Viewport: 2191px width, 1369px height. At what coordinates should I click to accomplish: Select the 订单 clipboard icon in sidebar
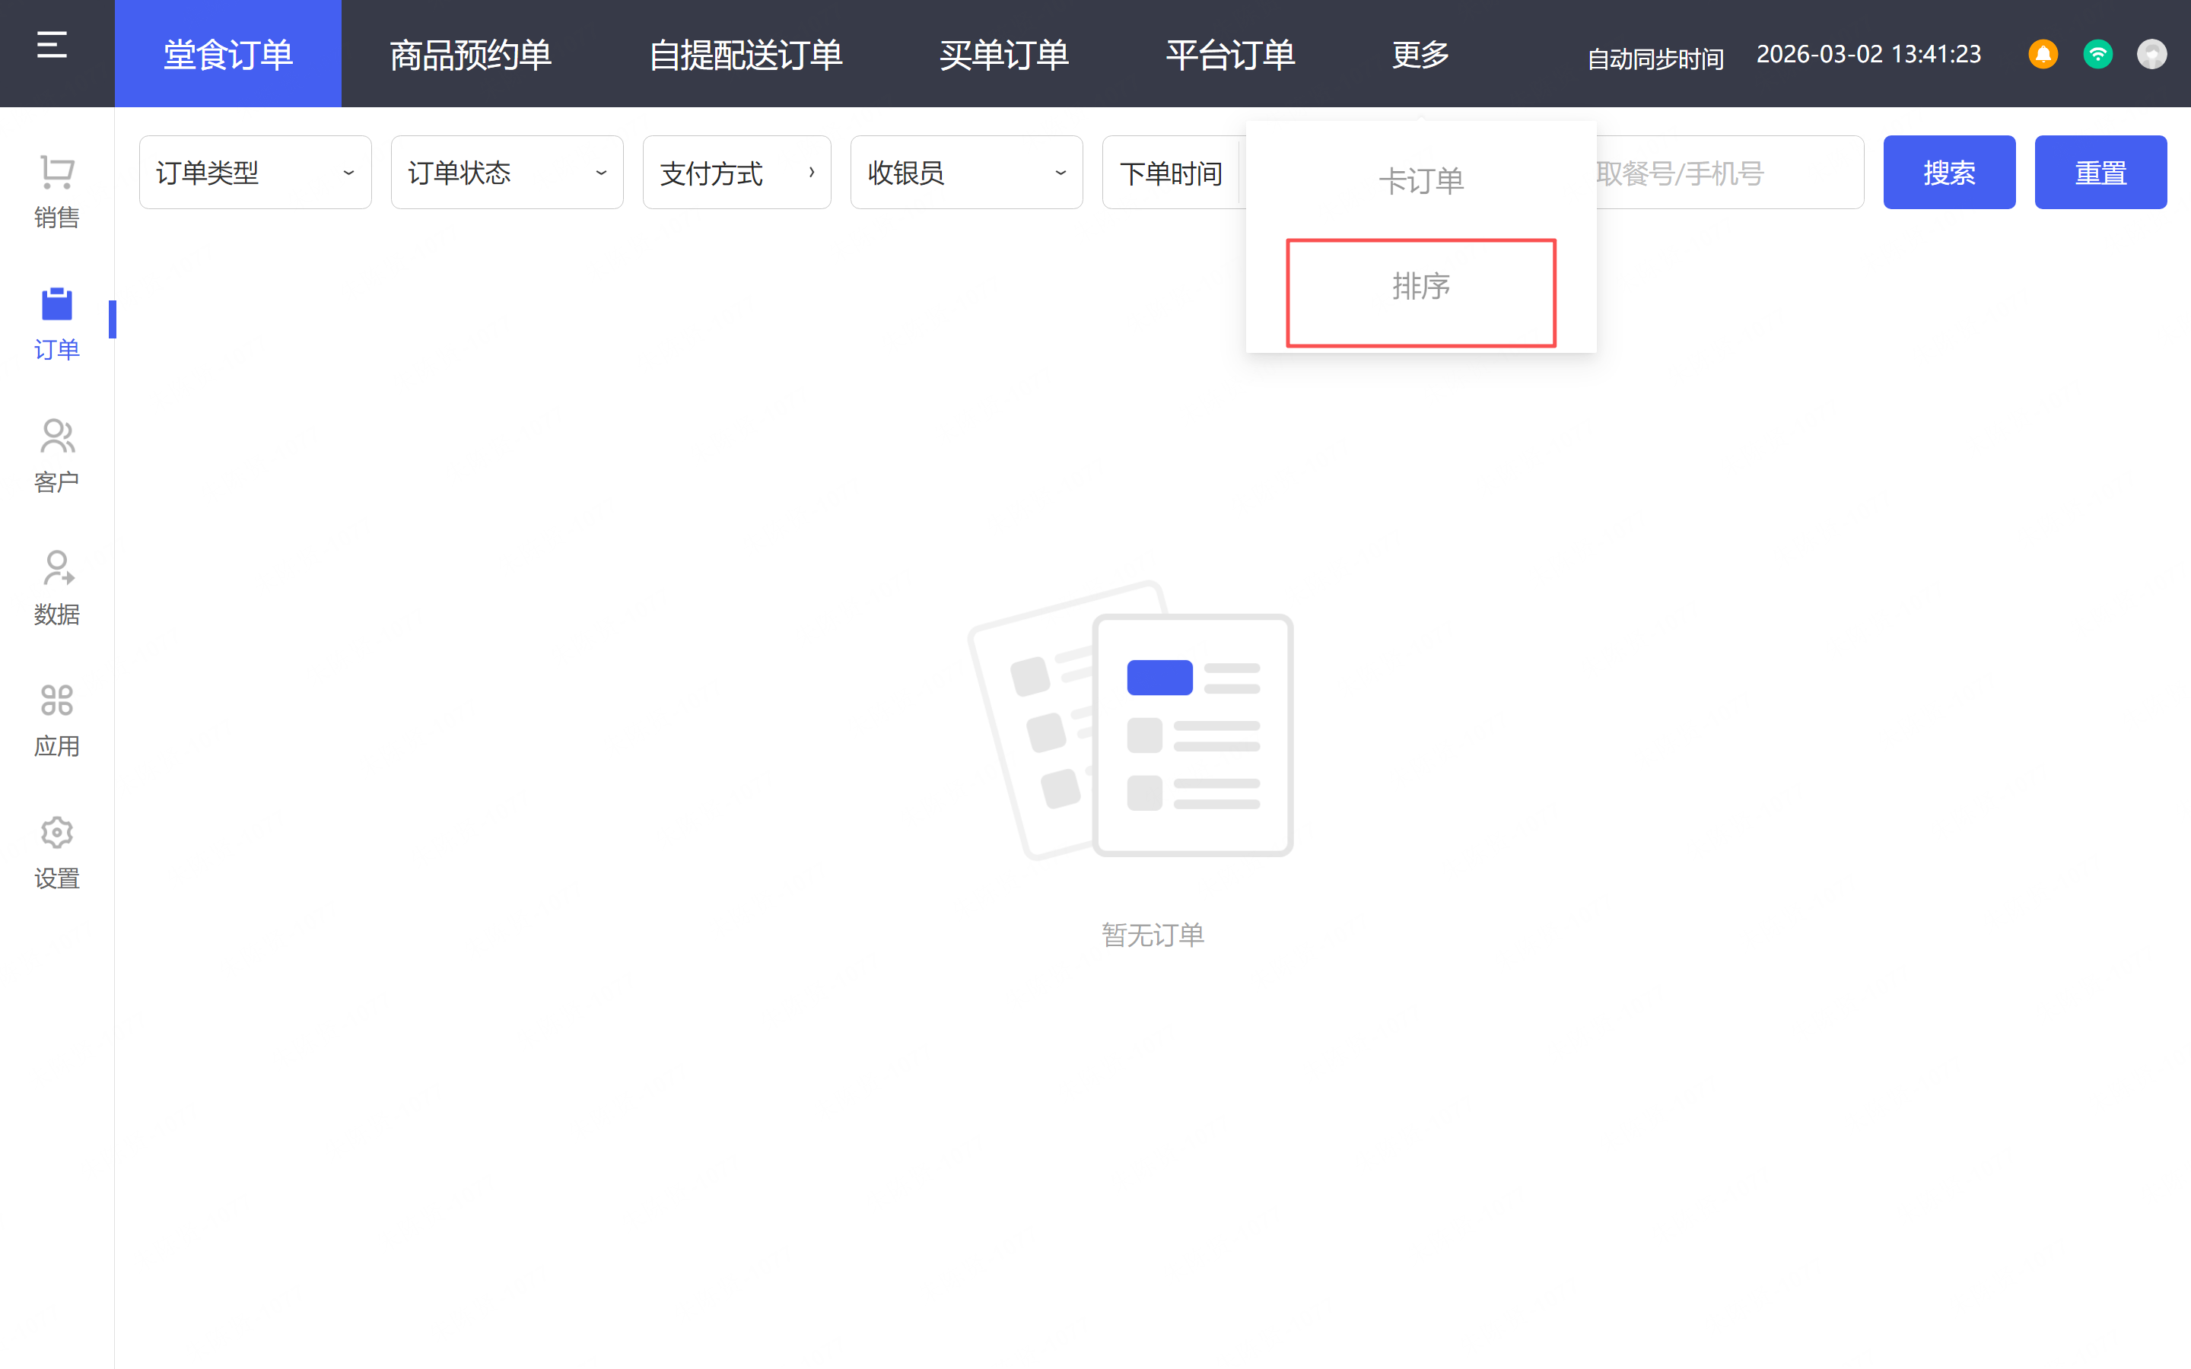coord(56,304)
